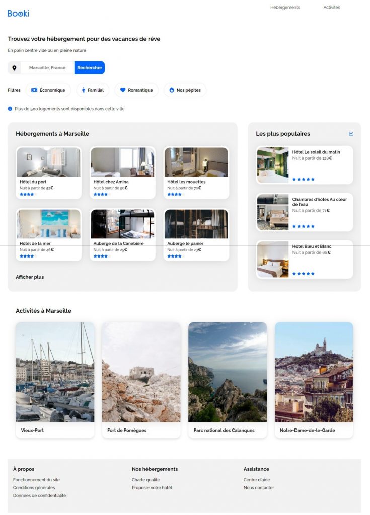Open the Notre-Dame-de-la-Garde activity card

click(314, 380)
